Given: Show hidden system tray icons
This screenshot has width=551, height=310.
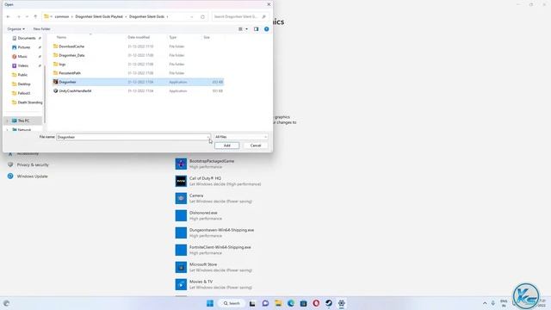Looking at the screenshot, I should tap(485, 303).
